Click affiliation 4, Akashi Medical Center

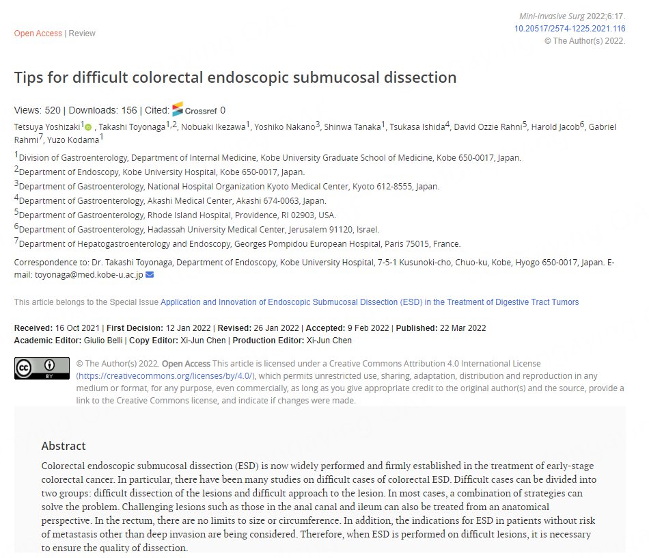pyautogui.click(x=170, y=200)
